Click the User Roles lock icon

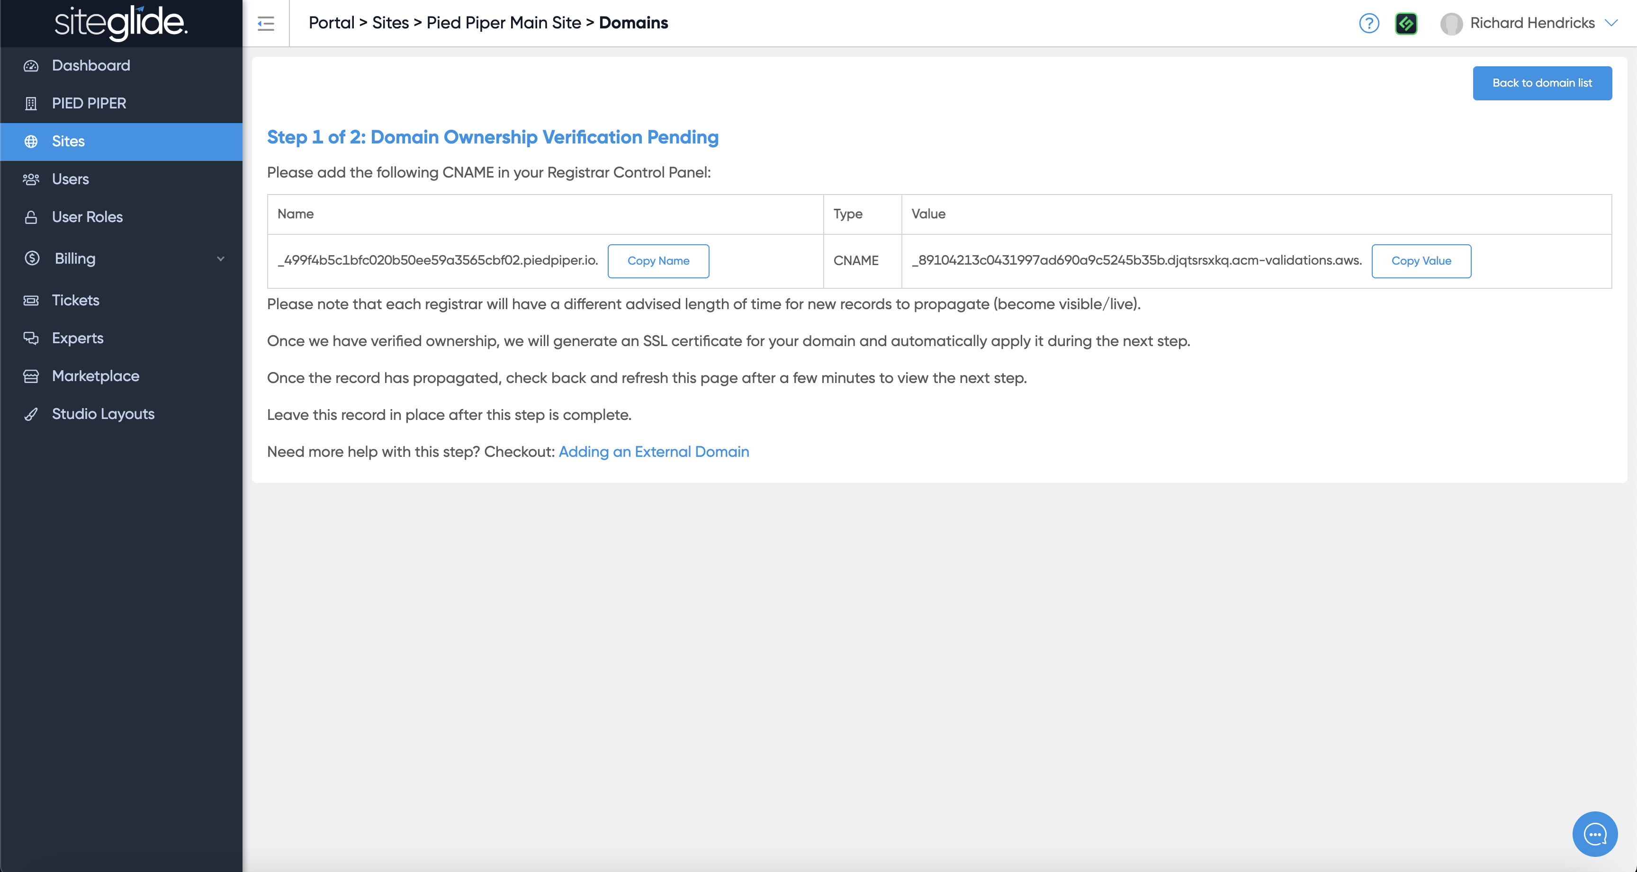tap(30, 217)
